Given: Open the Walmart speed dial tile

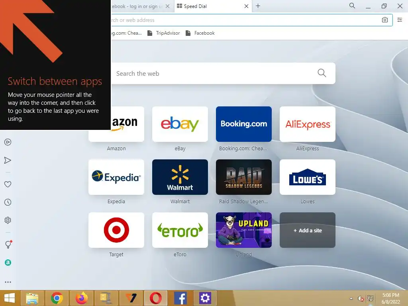Looking at the screenshot, I should point(180,177).
